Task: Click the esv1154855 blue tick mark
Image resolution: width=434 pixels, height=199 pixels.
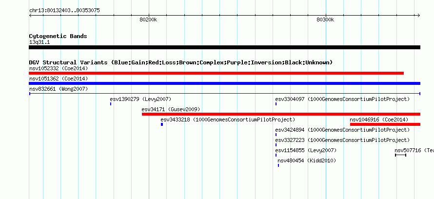Action: (x=276, y=155)
